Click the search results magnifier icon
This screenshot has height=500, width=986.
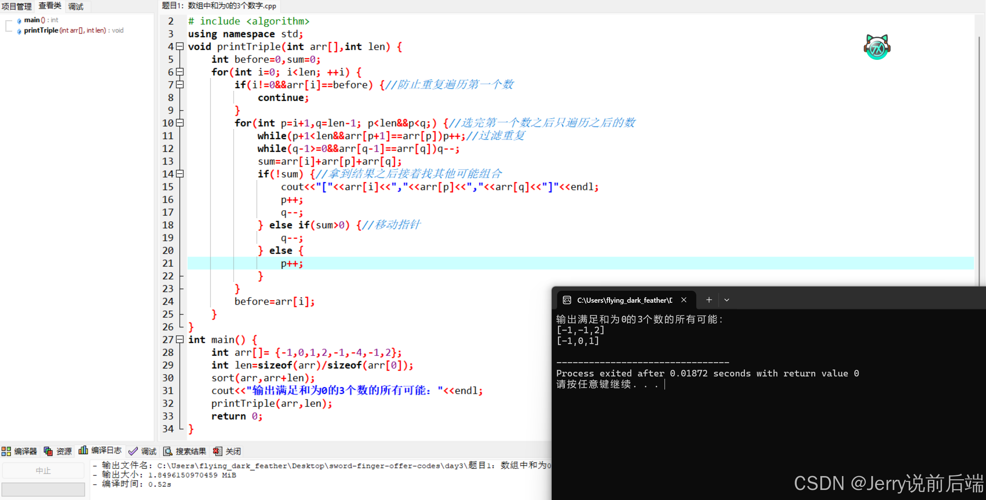tap(168, 451)
